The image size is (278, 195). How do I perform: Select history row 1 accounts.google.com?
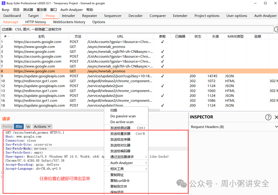click(x=139, y=42)
